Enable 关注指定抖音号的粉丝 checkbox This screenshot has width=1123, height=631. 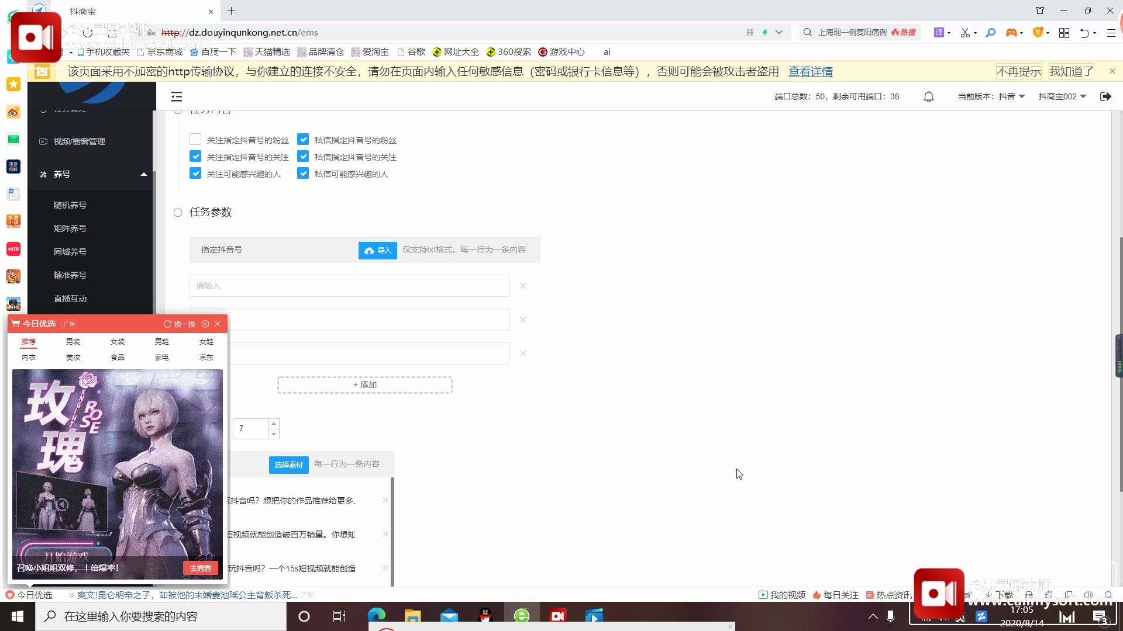click(195, 140)
